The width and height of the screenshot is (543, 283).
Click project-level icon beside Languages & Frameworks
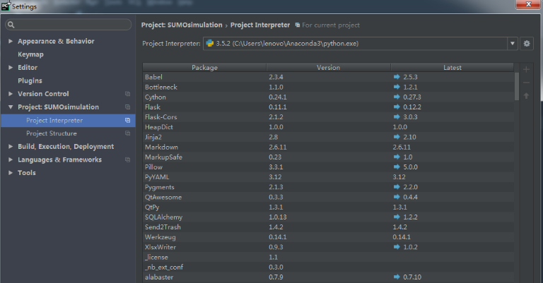click(x=127, y=159)
